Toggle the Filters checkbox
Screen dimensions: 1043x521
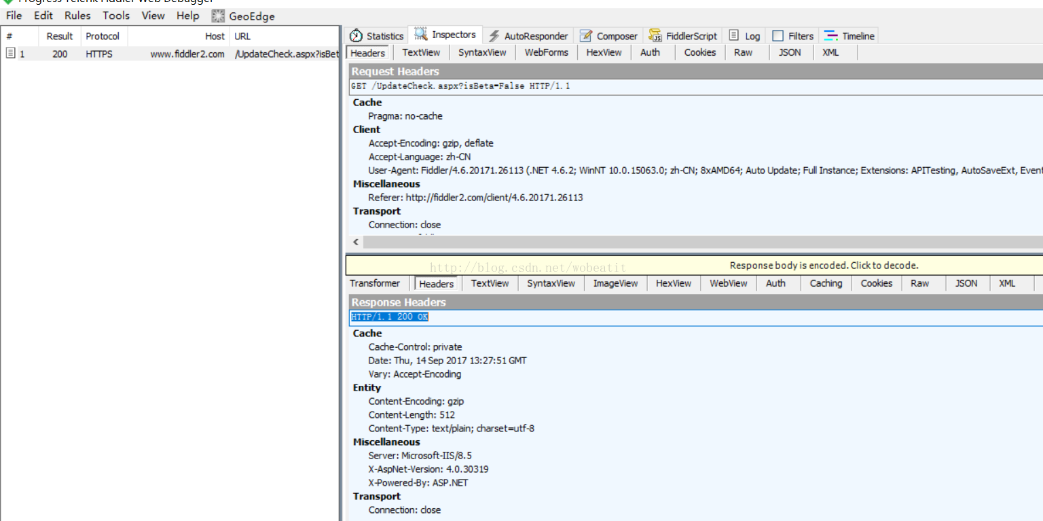778,36
